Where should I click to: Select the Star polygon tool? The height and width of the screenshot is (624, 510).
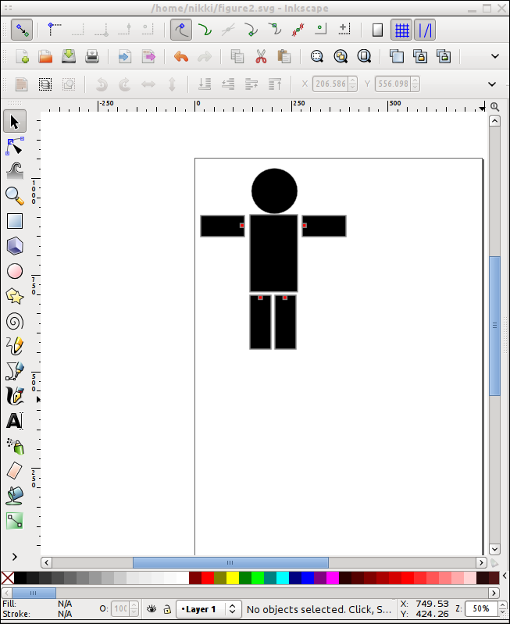coord(15,297)
